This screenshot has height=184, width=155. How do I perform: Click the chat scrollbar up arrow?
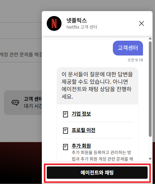[150, 39]
